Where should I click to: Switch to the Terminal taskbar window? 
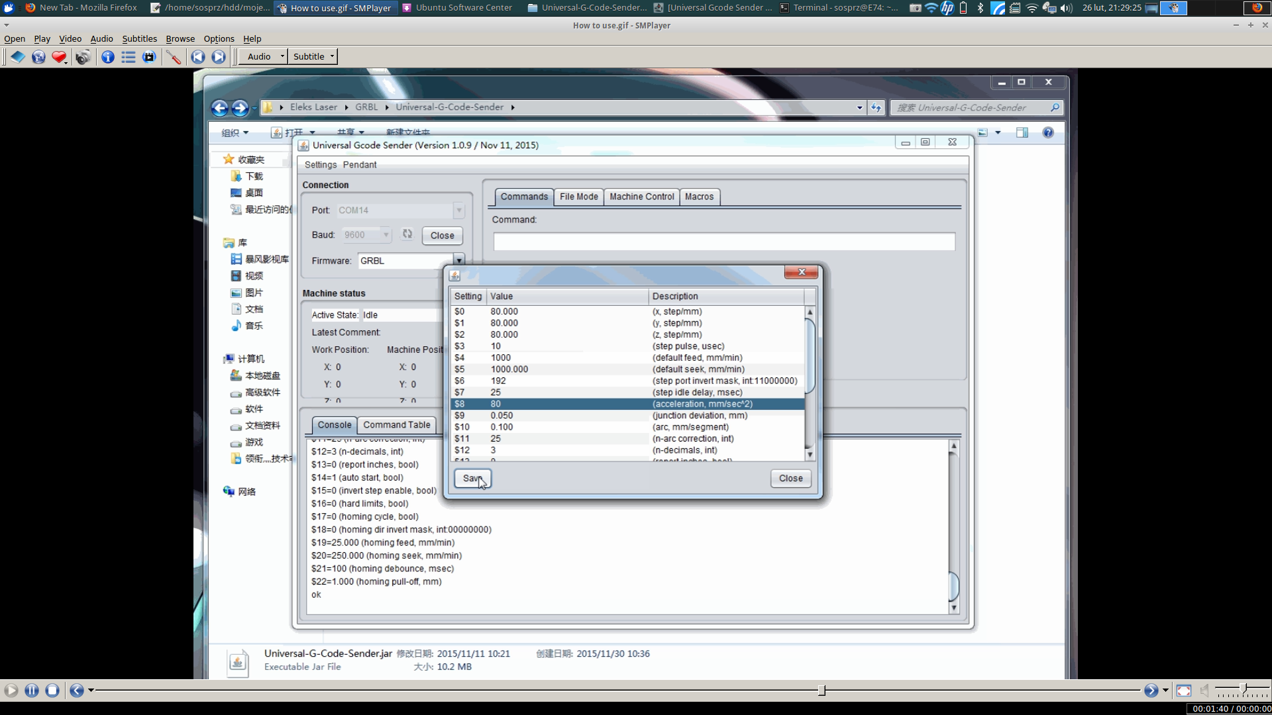click(x=839, y=8)
